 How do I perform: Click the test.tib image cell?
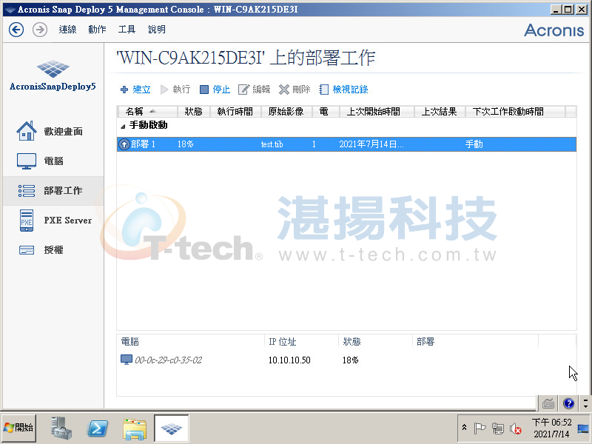point(272,144)
